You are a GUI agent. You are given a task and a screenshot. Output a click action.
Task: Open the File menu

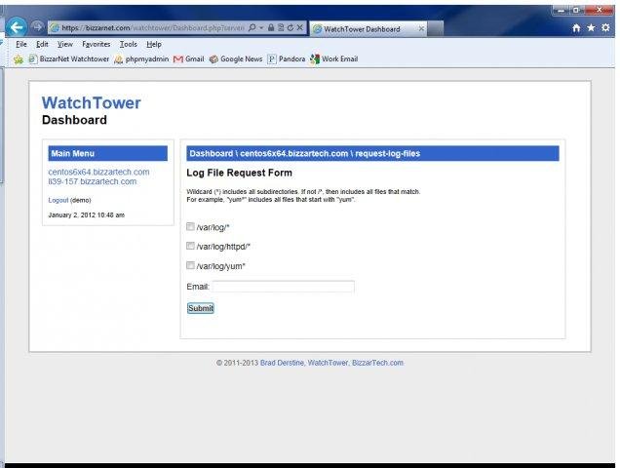(21, 44)
